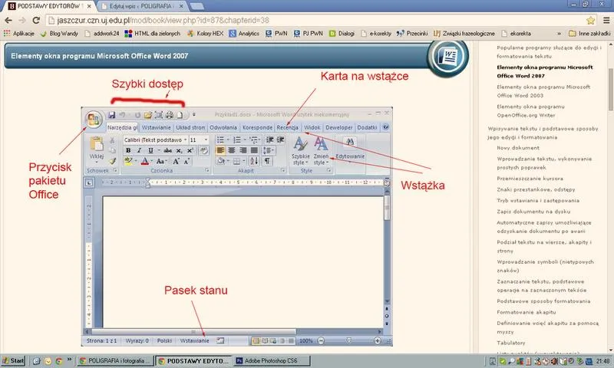The height and width of the screenshot is (368, 614).
Task: Click the zoom out minus button in status bar
Action: coord(321,340)
